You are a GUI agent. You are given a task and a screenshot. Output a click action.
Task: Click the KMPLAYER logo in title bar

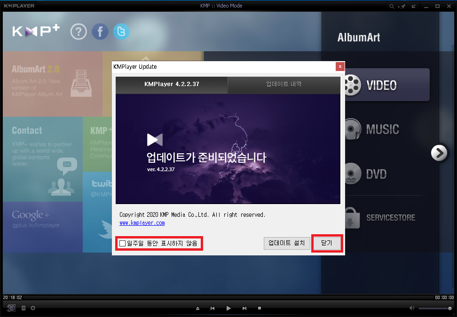point(19,6)
